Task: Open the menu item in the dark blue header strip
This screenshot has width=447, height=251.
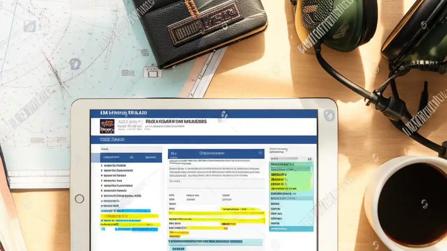Action: click(x=112, y=139)
